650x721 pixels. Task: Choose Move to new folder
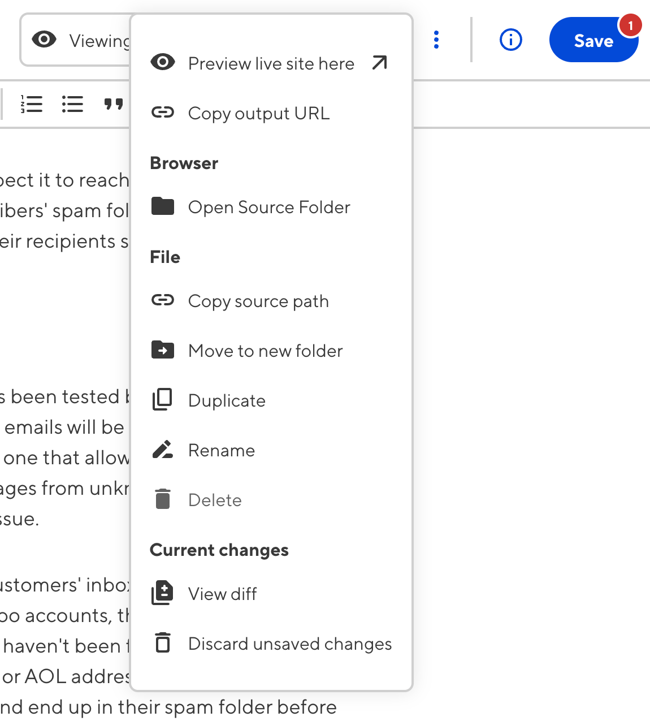click(x=265, y=351)
